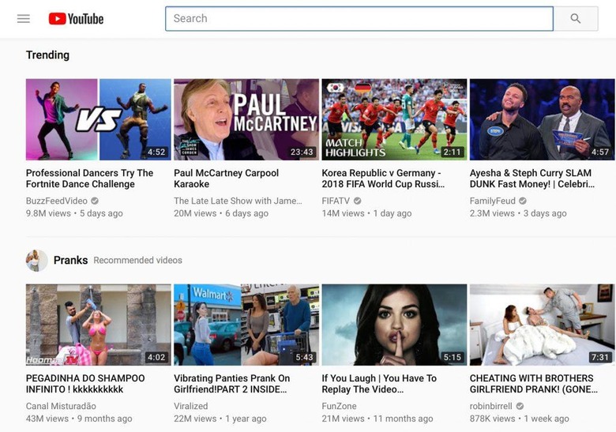Open the Trending section heading
The width and height of the screenshot is (616, 432).
pos(47,54)
